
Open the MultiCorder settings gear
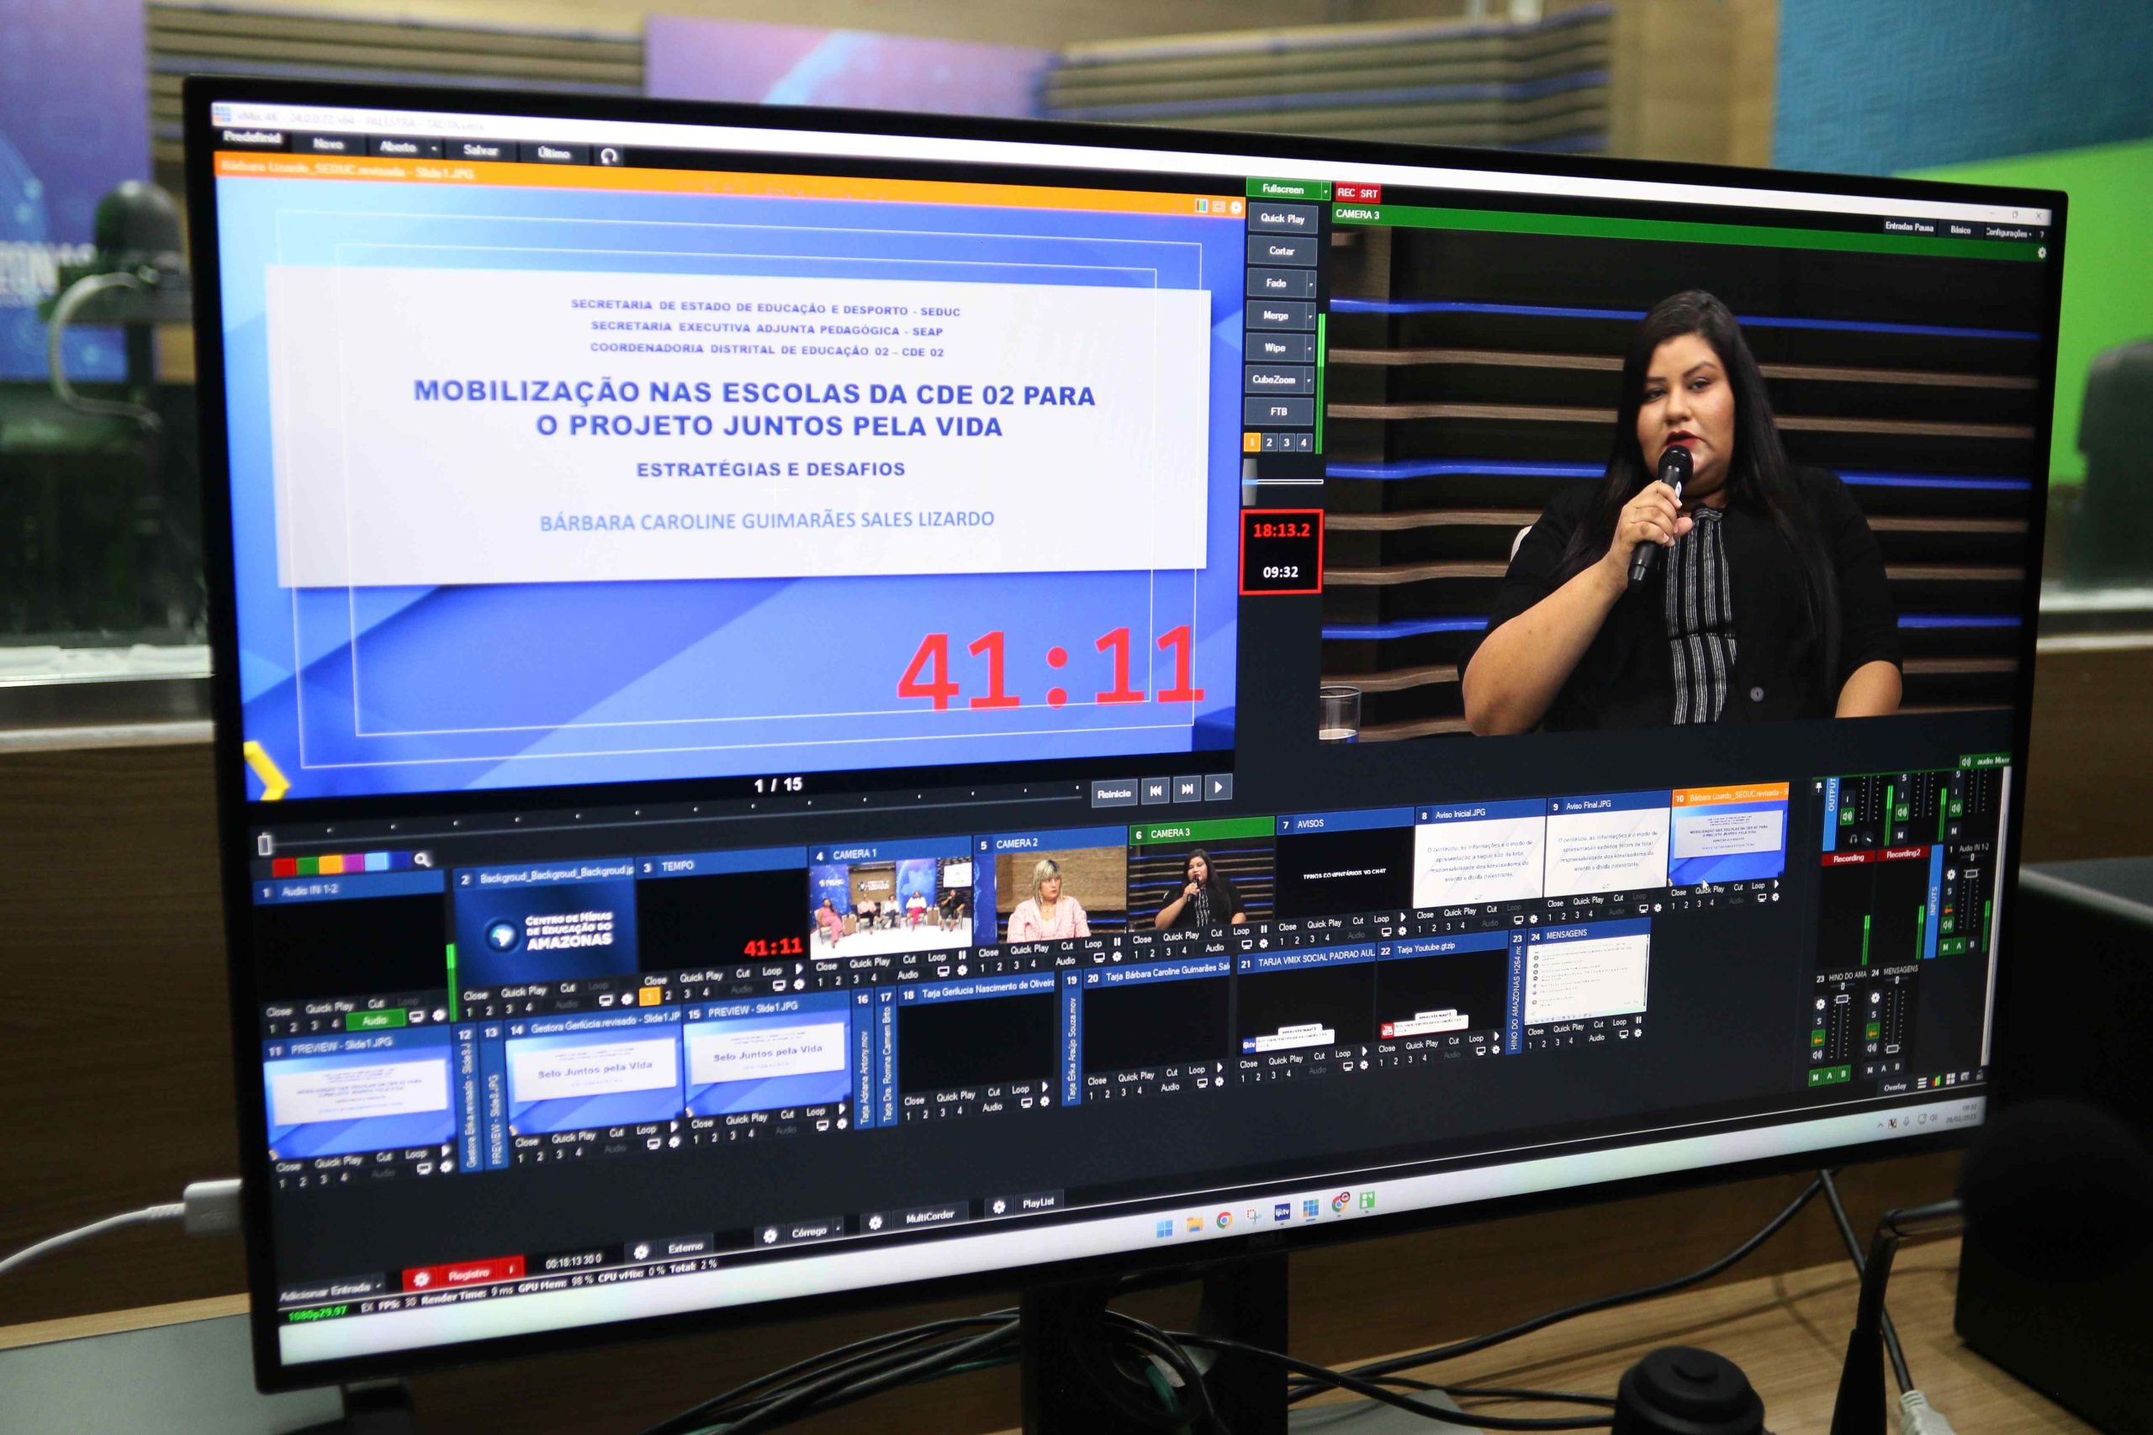coord(875,1222)
